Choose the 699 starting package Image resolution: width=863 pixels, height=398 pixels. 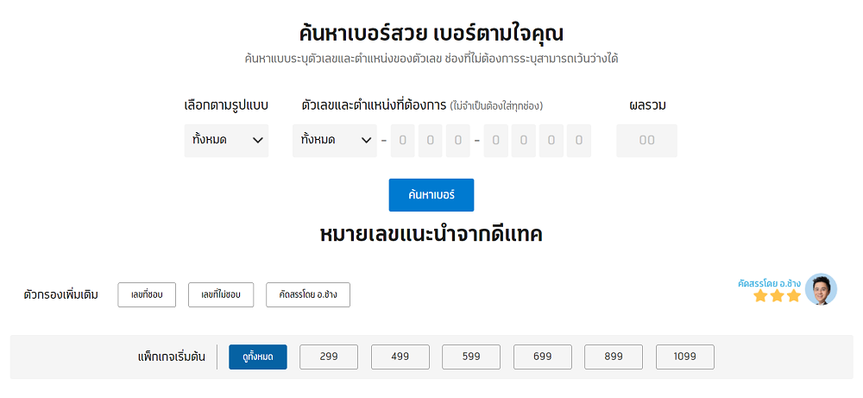tap(543, 357)
